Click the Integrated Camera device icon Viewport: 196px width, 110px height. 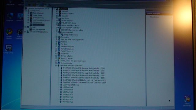[x=62, y=35]
